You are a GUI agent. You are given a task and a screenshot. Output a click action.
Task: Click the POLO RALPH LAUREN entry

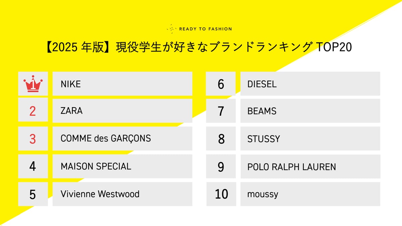(x=310, y=166)
